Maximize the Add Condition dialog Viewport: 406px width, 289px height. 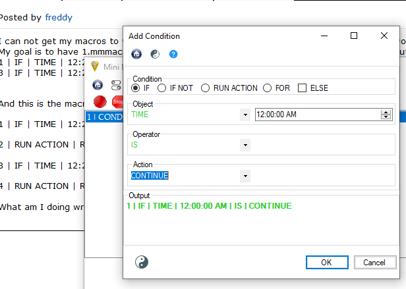pos(354,36)
